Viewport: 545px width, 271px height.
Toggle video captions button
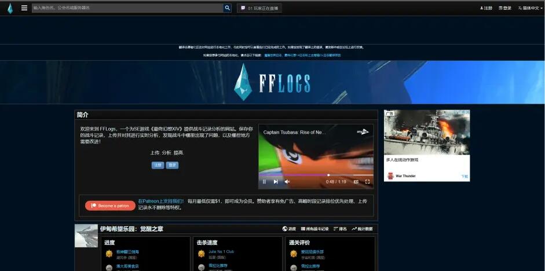[356, 182]
